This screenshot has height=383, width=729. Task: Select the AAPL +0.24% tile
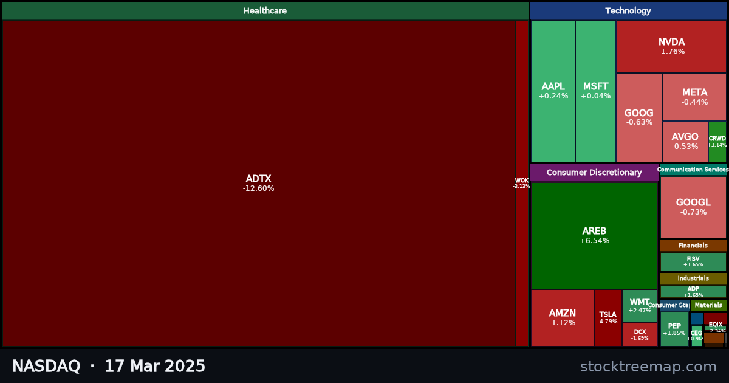tap(553, 91)
